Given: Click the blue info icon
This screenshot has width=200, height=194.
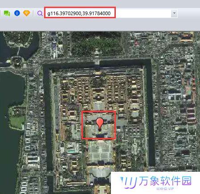Looking at the screenshot, I should coord(17,13).
